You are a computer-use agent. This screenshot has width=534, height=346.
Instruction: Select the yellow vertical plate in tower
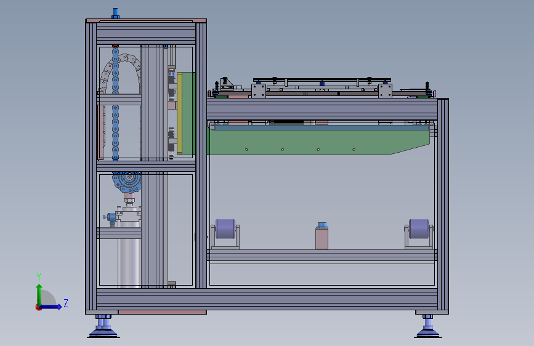(179, 114)
